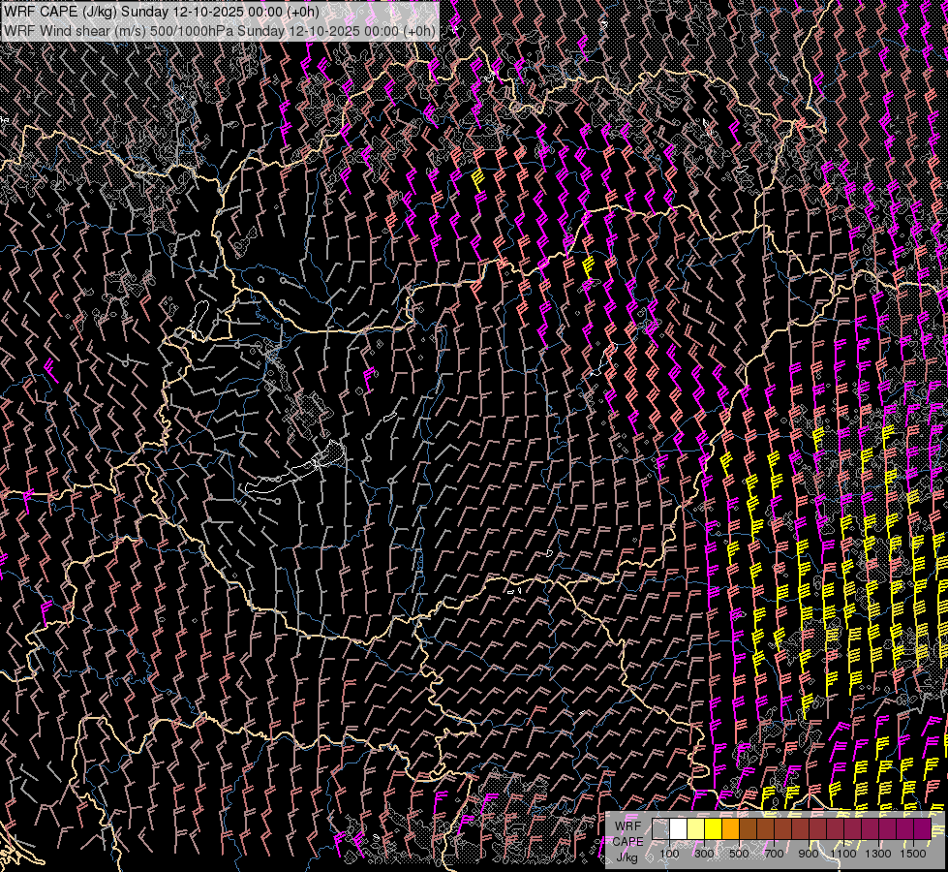The image size is (948, 872).
Task: Click the "WRF CAPE J/kg" legend caption
Action: click(627, 841)
